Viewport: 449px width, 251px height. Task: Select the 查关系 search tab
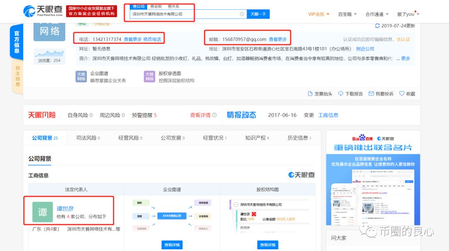[x=173, y=6]
